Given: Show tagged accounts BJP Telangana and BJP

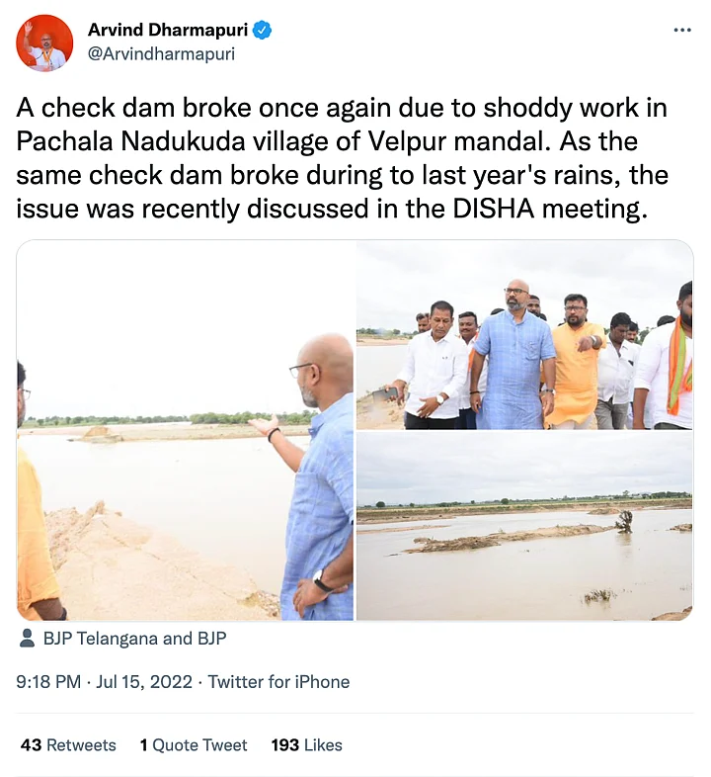Looking at the screenshot, I should click(x=134, y=639).
